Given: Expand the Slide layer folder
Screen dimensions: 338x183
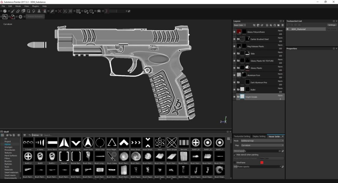Looking at the screenshot, I should click(238, 54).
